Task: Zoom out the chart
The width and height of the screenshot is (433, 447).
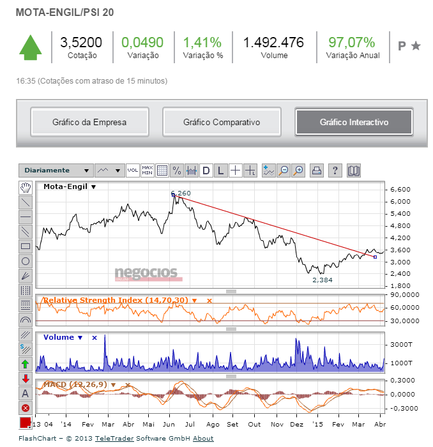Action: (x=284, y=170)
